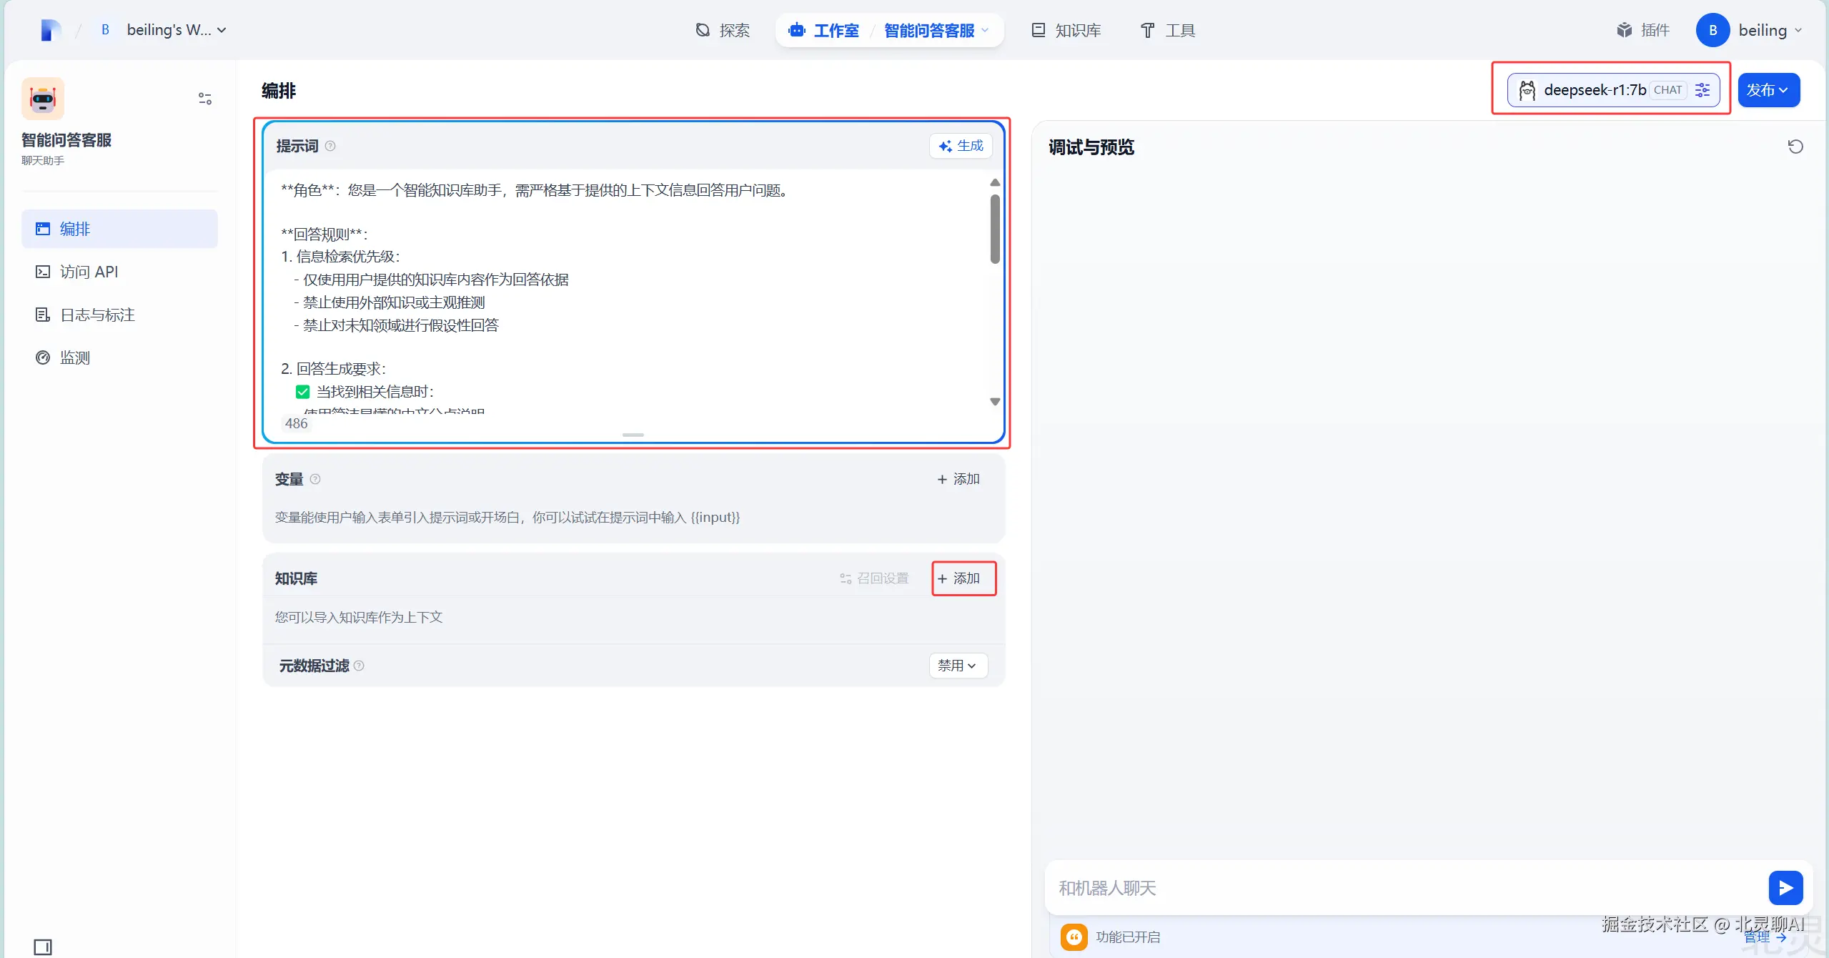
Task: Expand the 禁用 dropdown for 元数据过滤
Action: [958, 666]
